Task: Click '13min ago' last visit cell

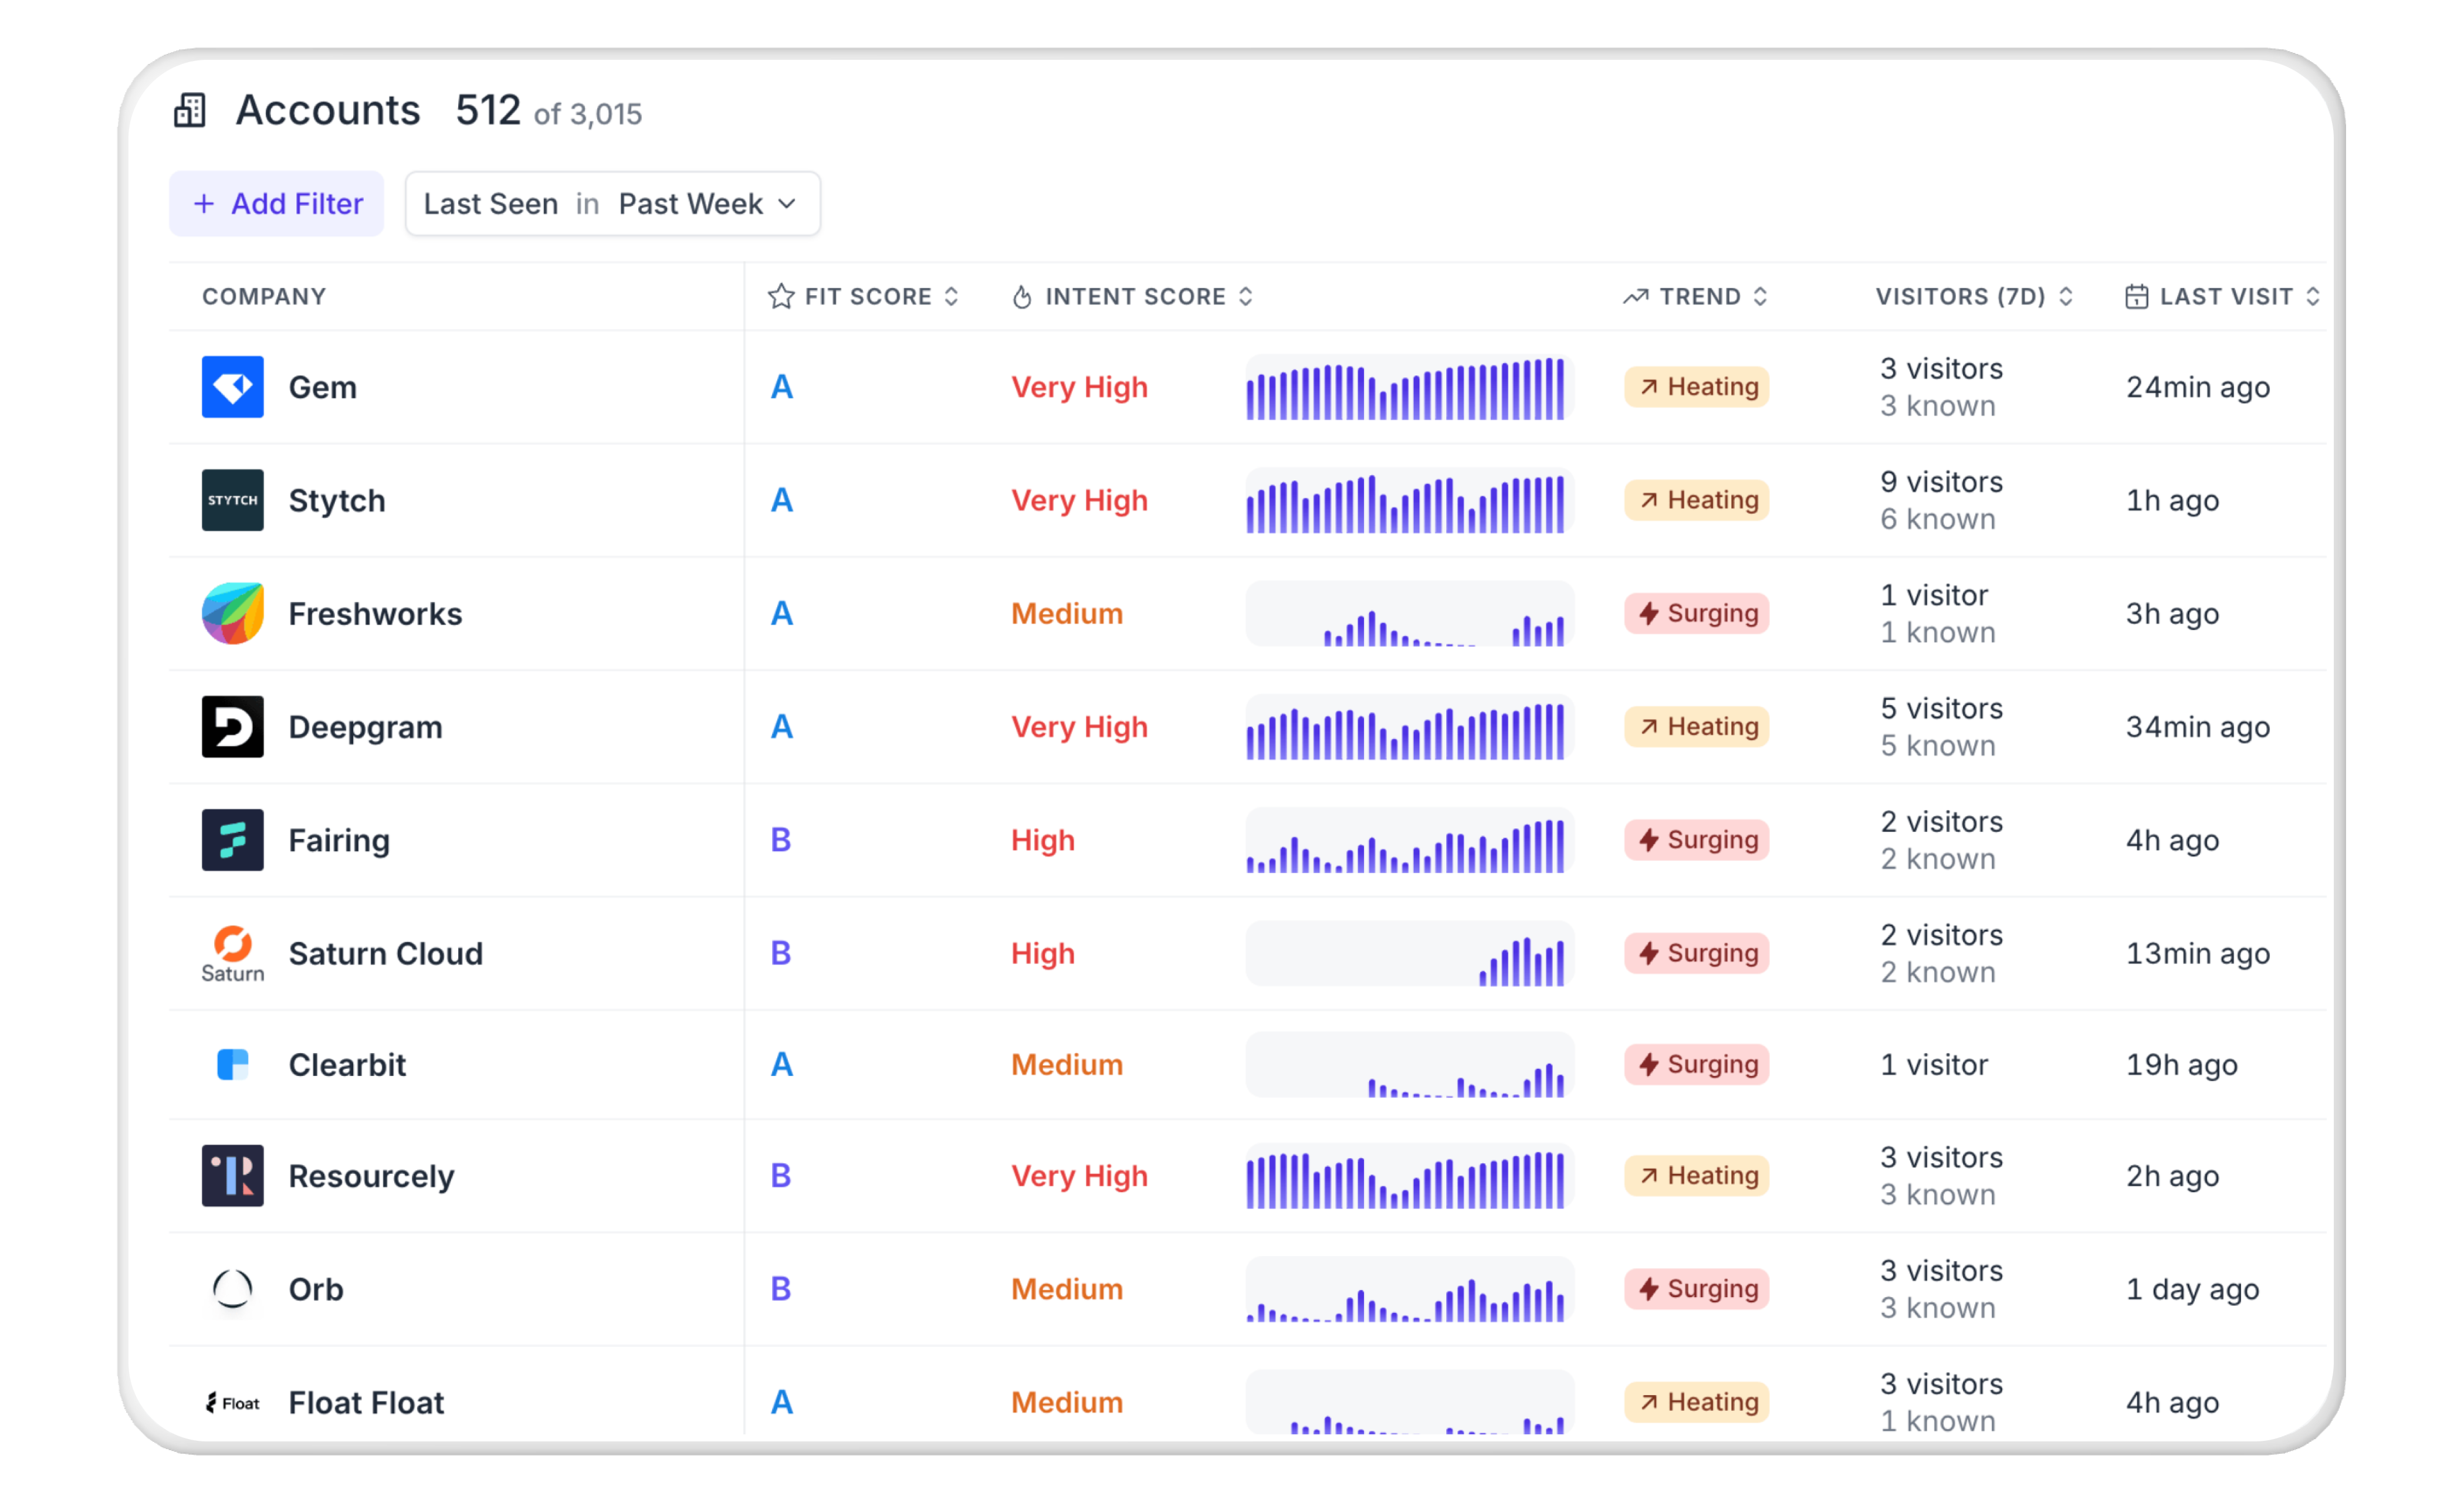Action: coord(2198,954)
